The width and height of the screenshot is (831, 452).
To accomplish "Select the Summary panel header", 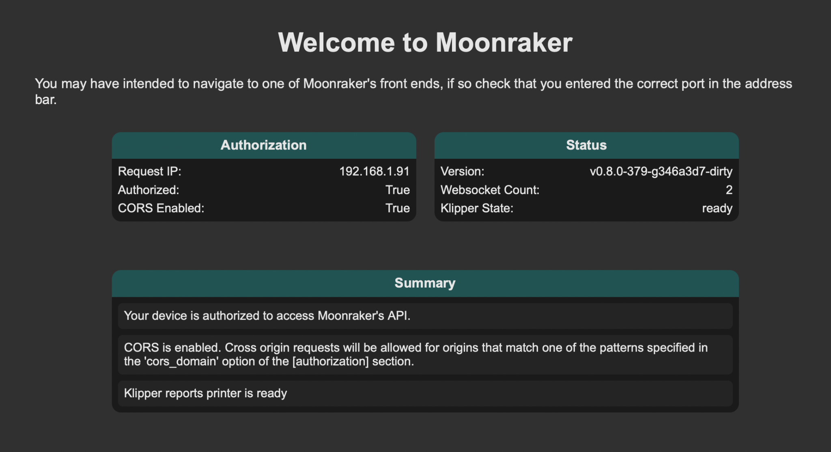I will (425, 283).
